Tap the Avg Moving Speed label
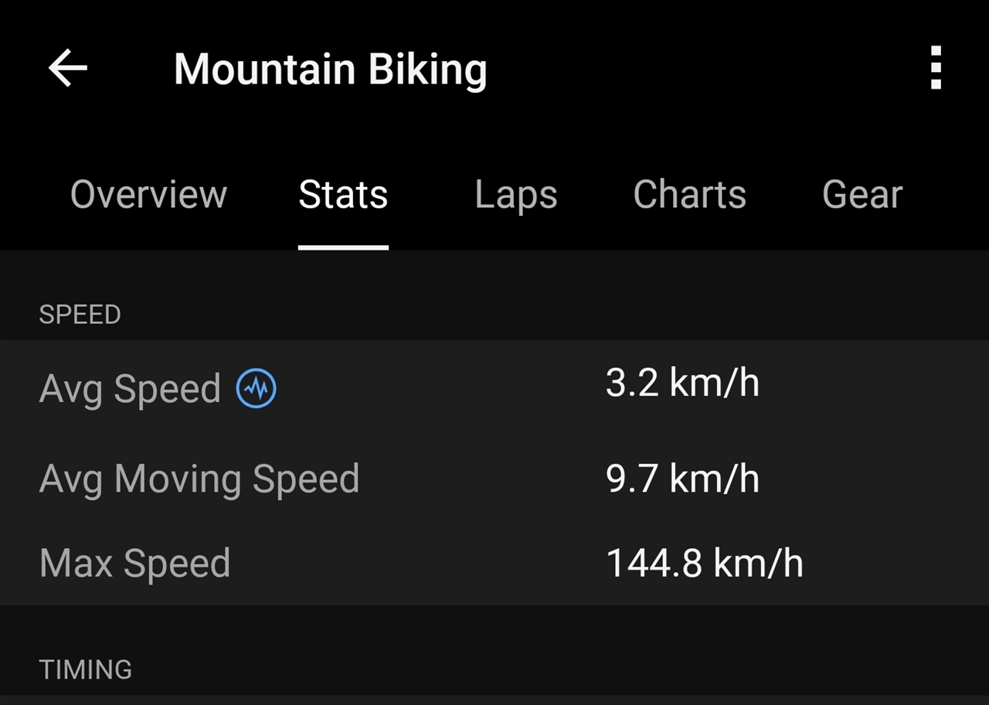The image size is (989, 705). pyautogui.click(x=199, y=479)
